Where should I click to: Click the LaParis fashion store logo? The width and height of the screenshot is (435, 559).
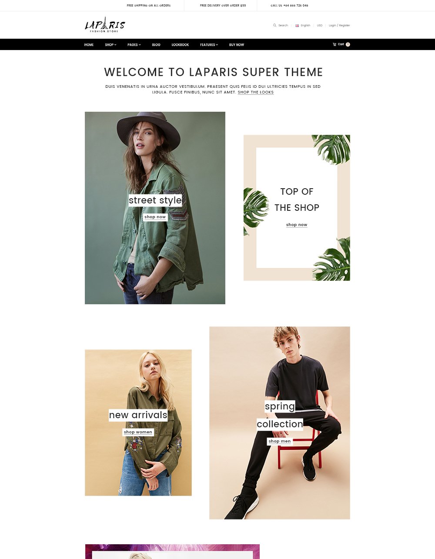coord(105,25)
